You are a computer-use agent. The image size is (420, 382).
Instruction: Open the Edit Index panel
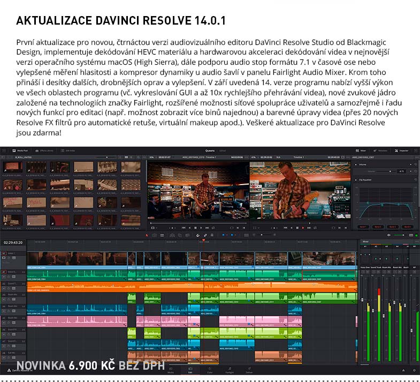pos(68,151)
